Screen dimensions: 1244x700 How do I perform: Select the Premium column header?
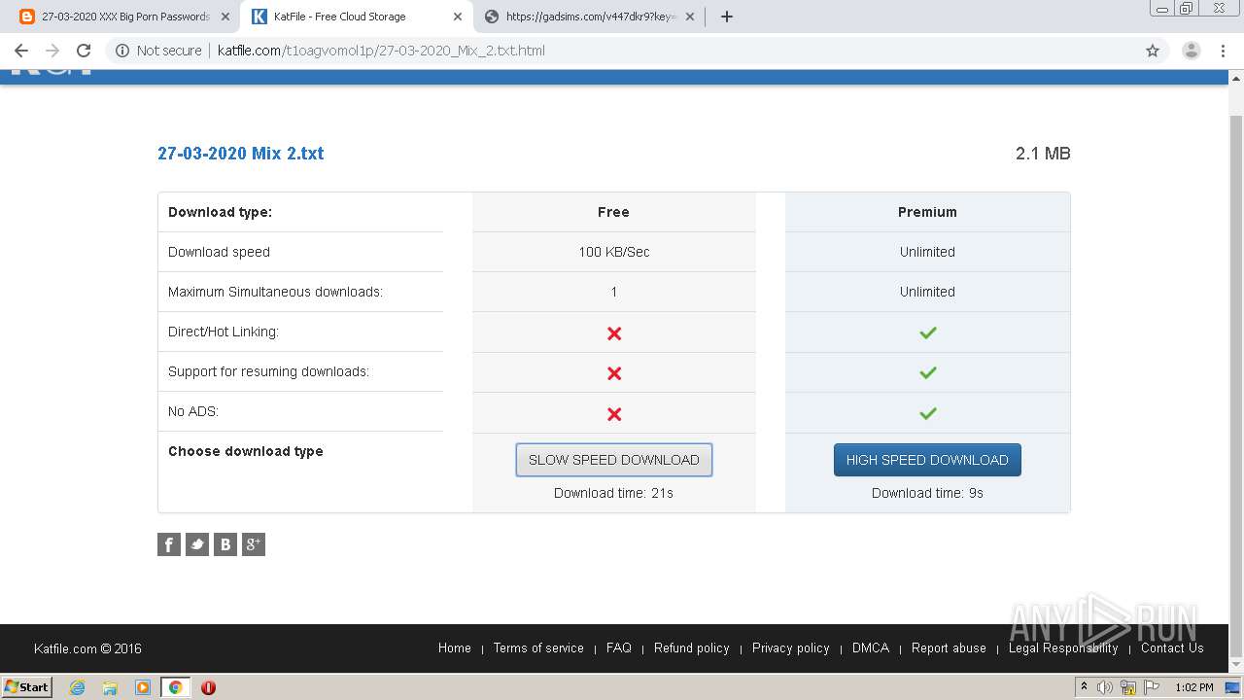pos(927,212)
